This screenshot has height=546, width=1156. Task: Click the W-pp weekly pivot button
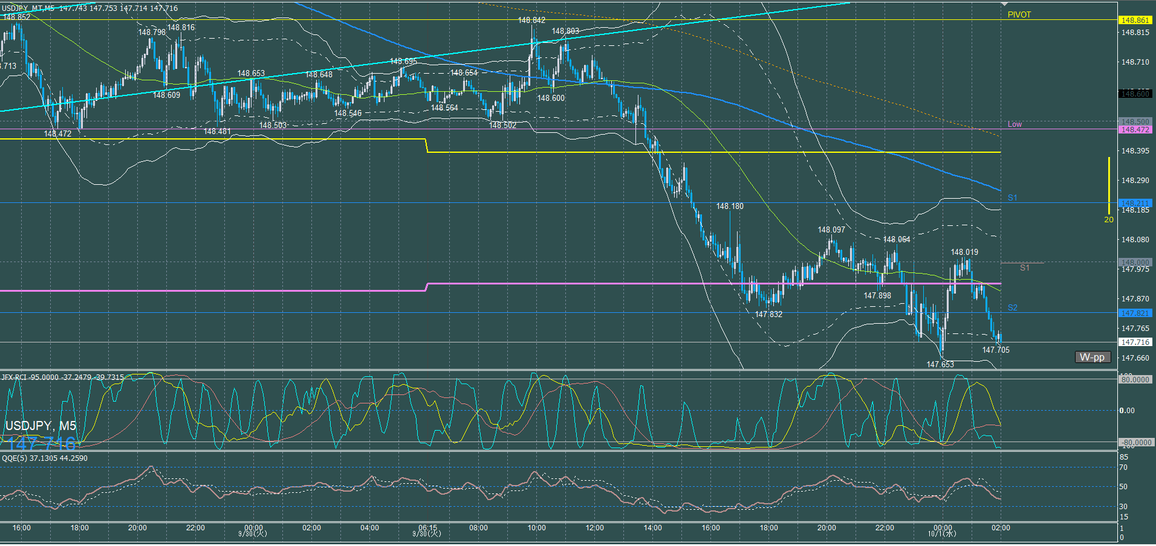1092,357
